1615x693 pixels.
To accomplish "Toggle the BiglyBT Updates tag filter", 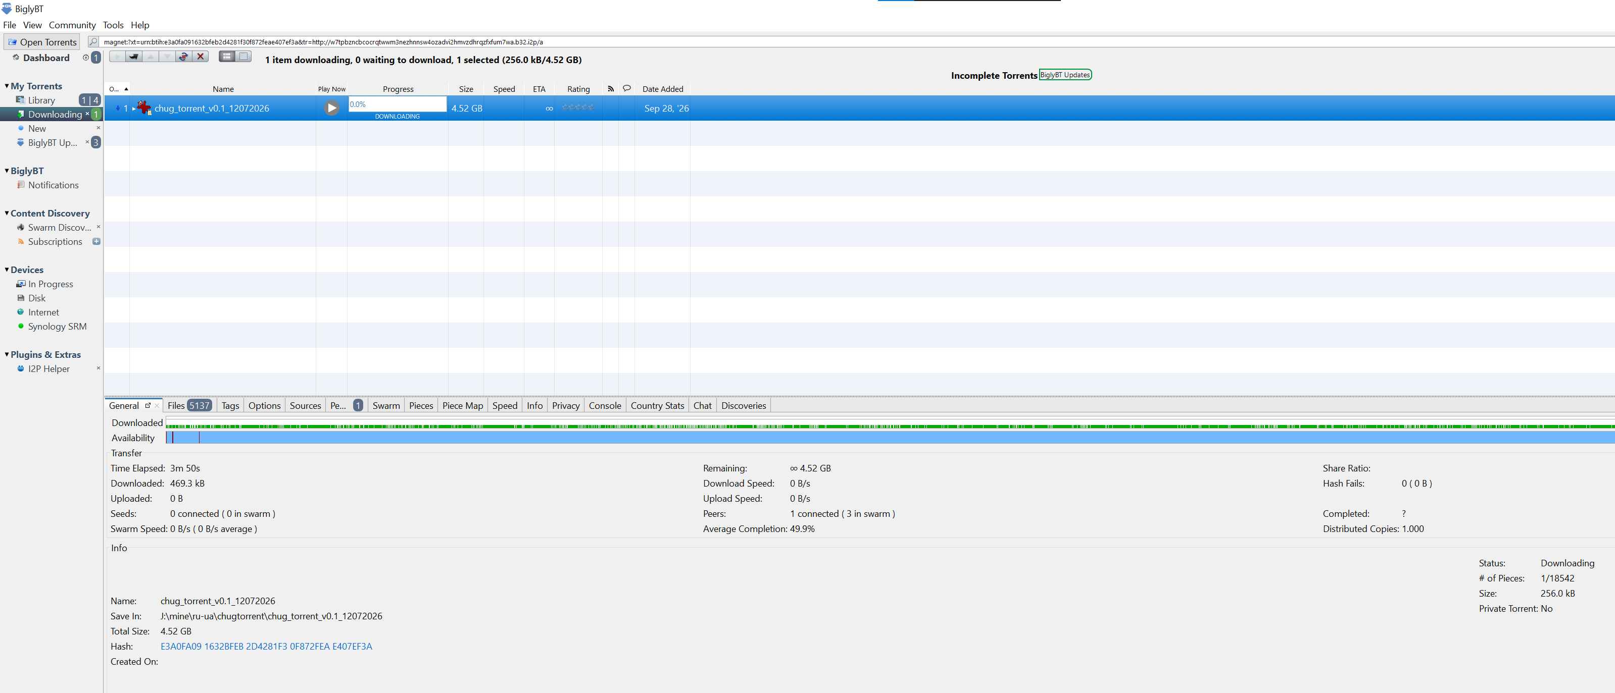I will point(1065,75).
